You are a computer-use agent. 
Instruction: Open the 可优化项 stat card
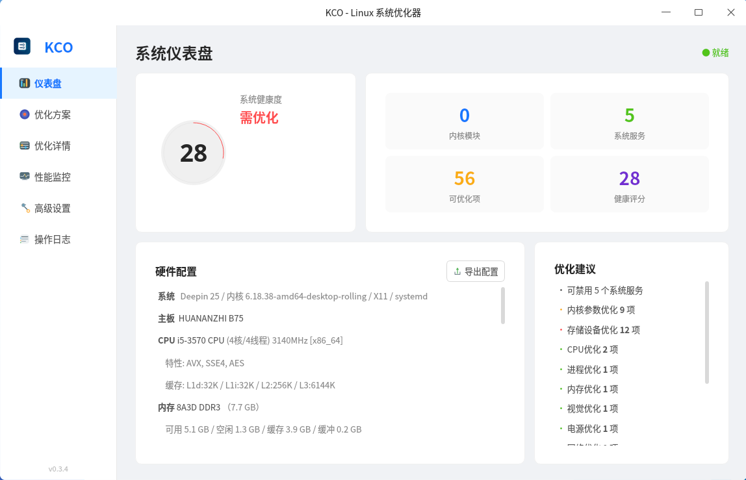click(465, 184)
